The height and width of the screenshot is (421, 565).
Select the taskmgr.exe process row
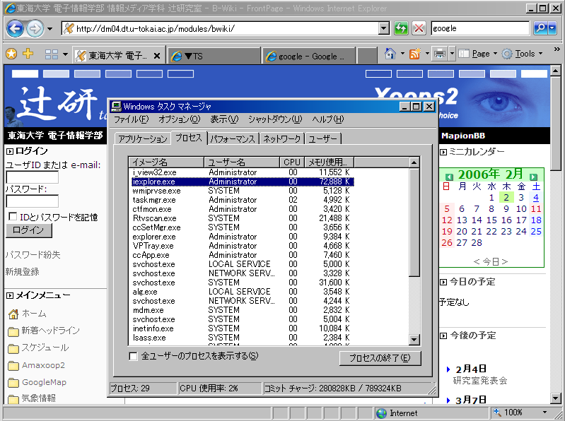point(243,200)
